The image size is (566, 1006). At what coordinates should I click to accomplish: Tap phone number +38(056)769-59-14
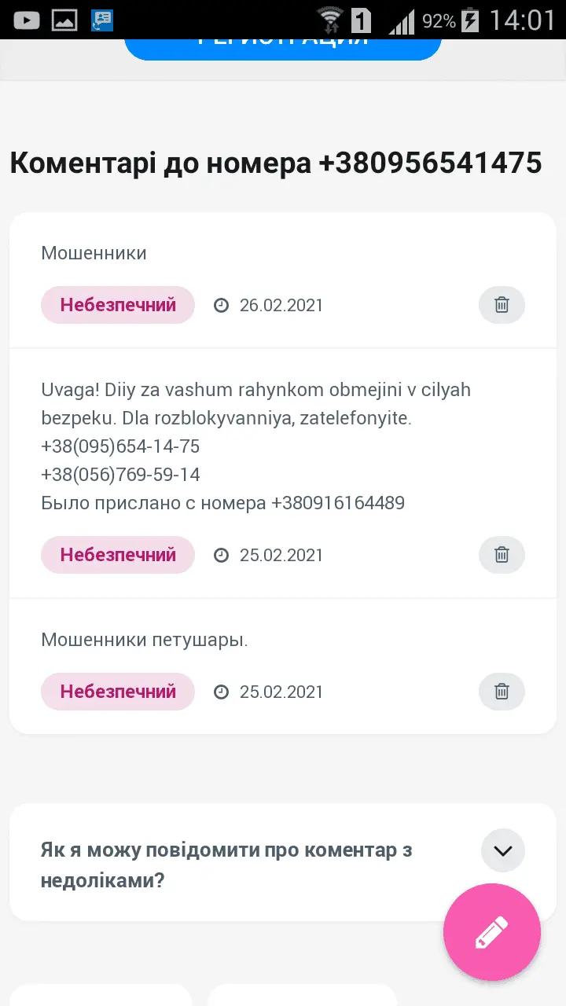point(120,475)
